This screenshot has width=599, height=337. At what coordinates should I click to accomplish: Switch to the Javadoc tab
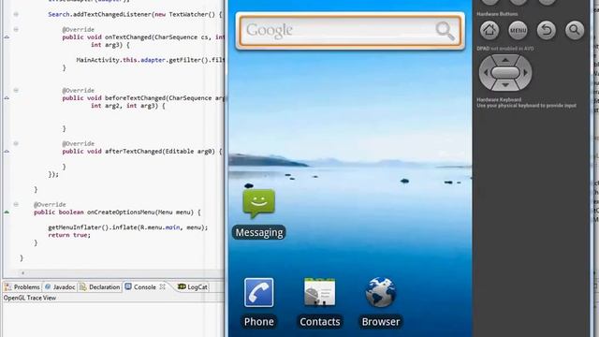(x=60, y=287)
